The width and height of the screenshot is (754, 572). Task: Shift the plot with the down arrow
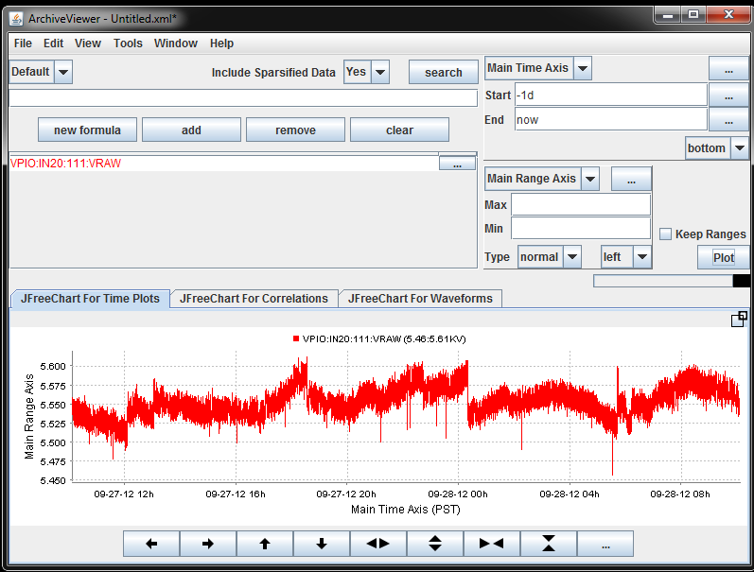pos(321,544)
